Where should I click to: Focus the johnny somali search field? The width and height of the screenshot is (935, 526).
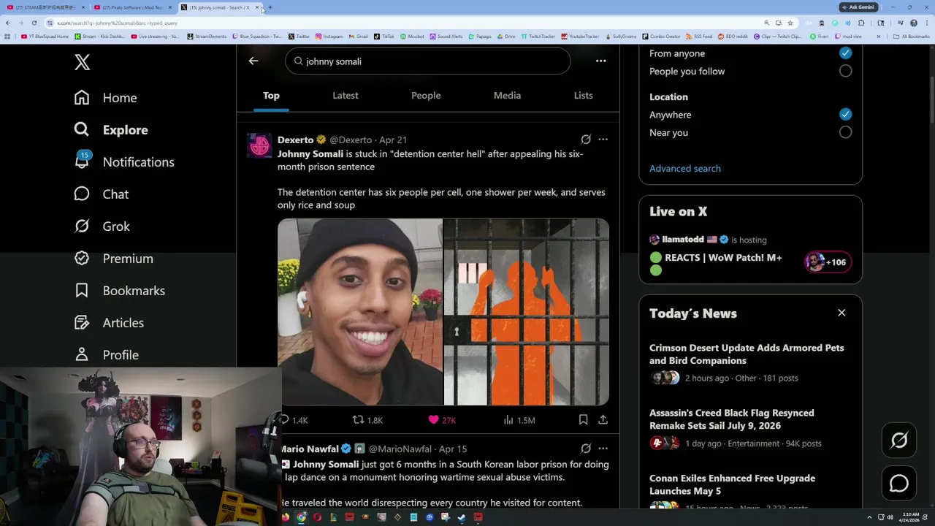[427, 61]
